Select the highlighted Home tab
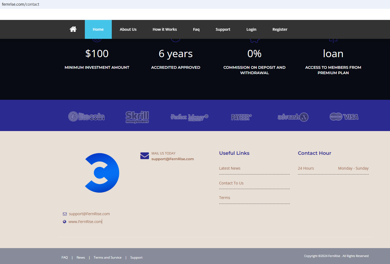The image size is (390, 264). click(98, 29)
